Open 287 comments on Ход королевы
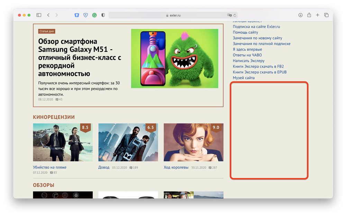The image size is (346, 216). point(213,168)
